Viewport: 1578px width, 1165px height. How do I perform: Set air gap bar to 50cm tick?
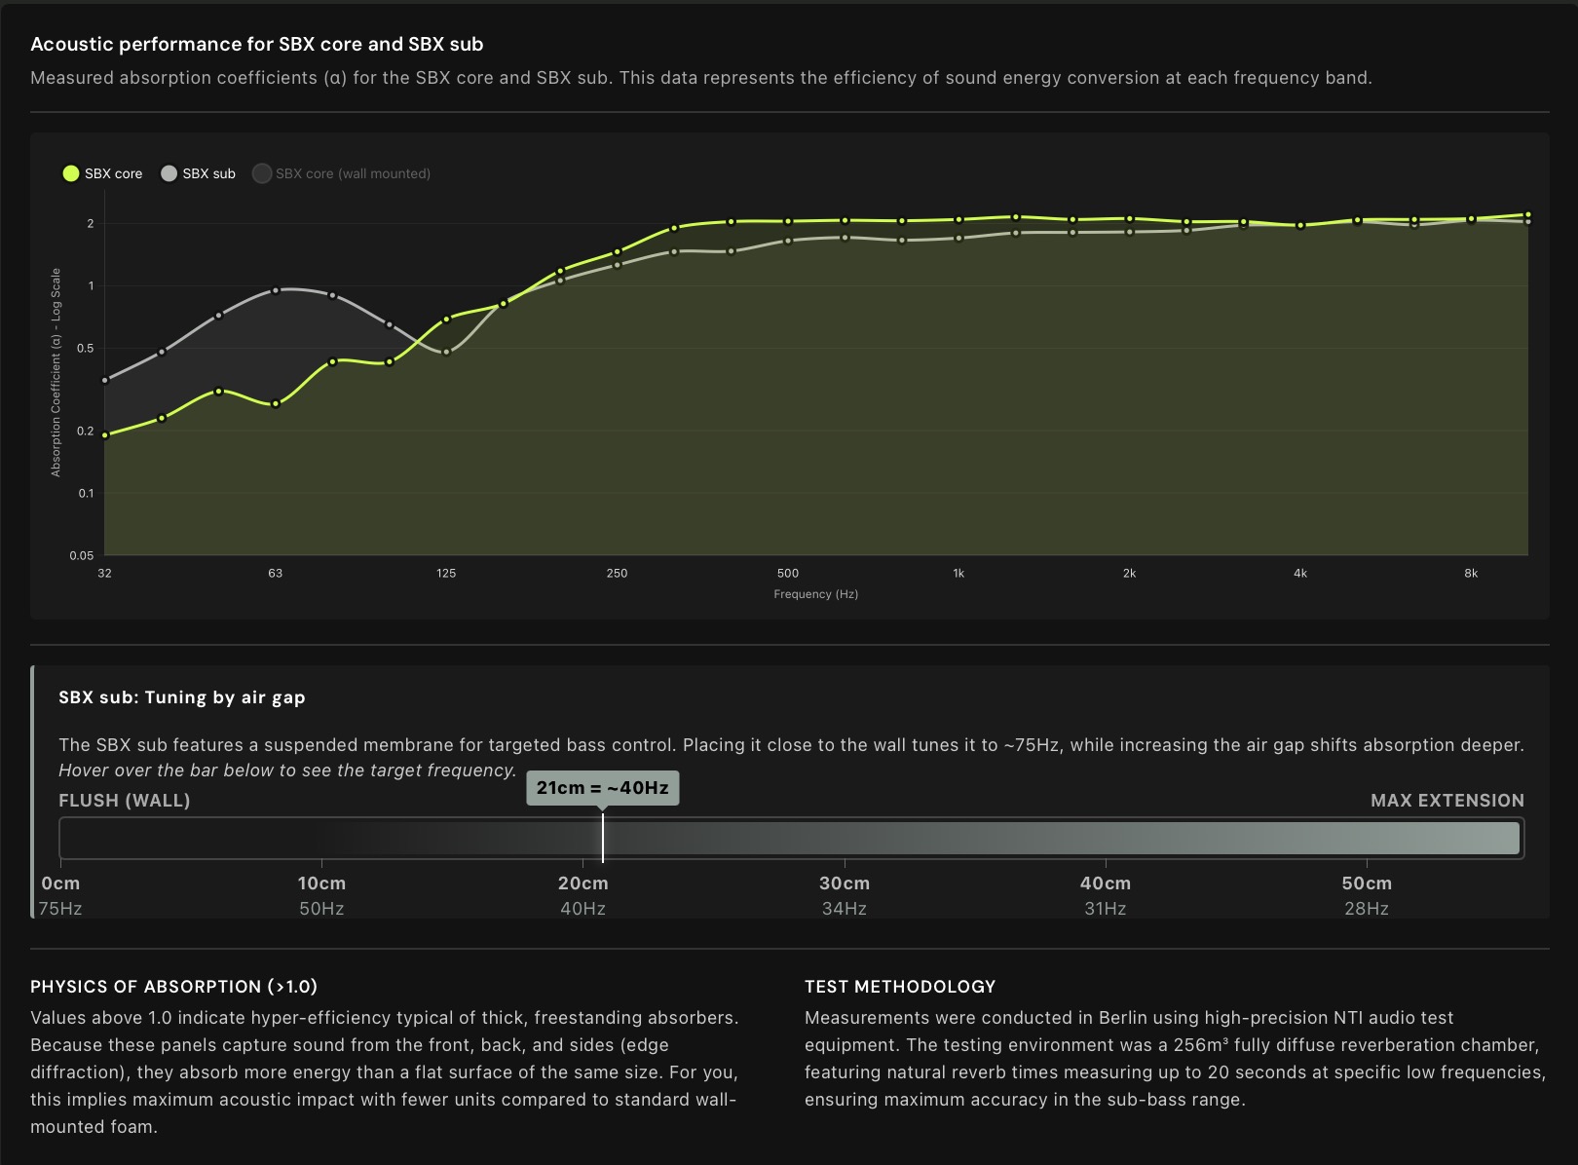[x=1367, y=838]
